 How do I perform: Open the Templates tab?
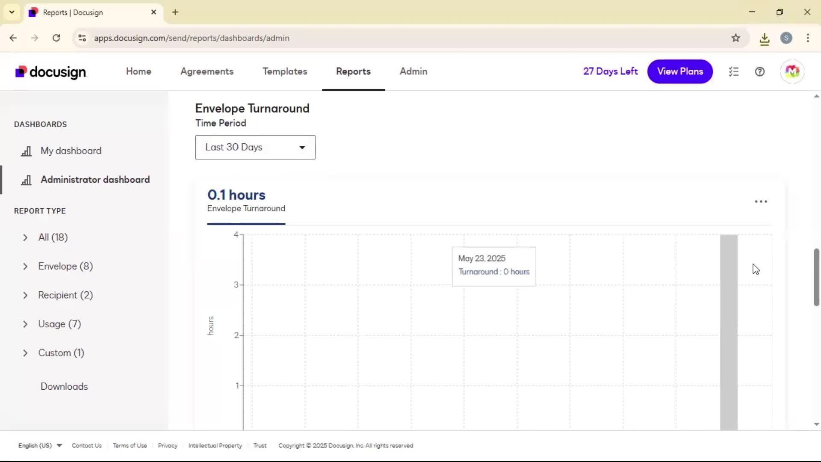click(x=285, y=71)
